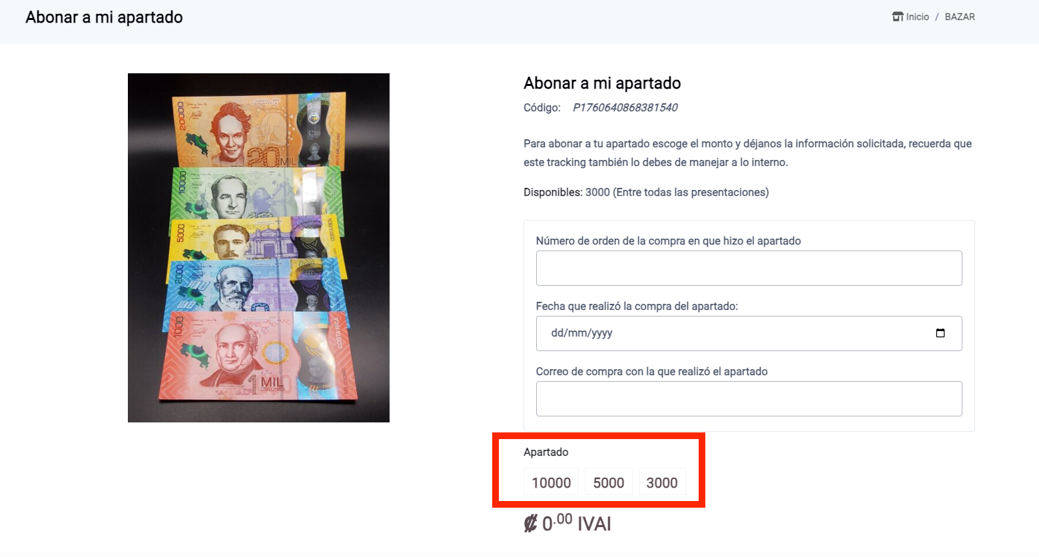Screen dimensions: 1039x557
Task: Select the 10000 apartado amount
Action: (x=551, y=482)
